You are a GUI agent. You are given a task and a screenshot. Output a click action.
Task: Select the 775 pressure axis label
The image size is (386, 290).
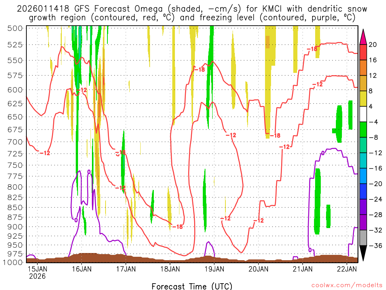[x=15, y=177]
